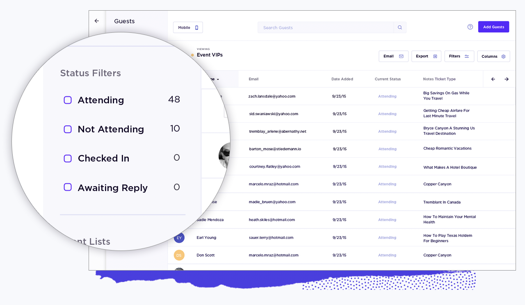Click the Add Guests button
This screenshot has width=525, height=305.
[493, 27]
